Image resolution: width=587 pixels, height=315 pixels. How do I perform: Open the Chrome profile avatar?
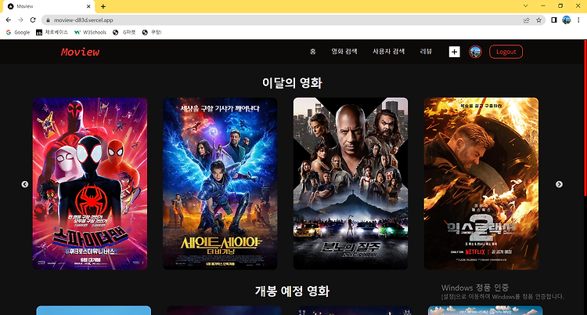(567, 20)
